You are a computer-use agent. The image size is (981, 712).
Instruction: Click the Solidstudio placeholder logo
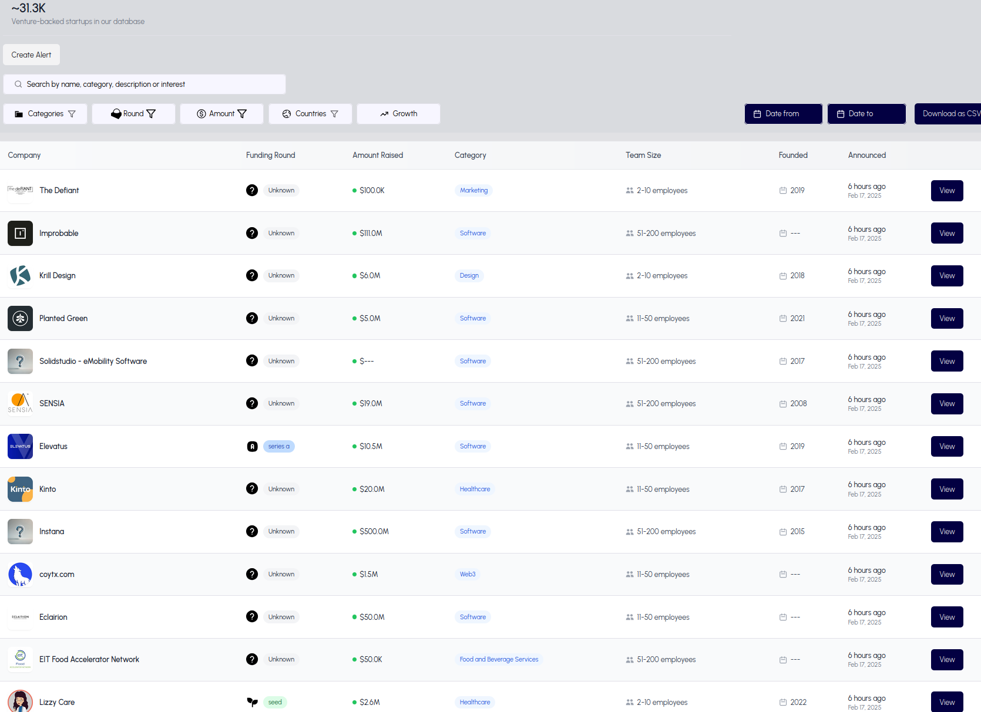coord(20,361)
